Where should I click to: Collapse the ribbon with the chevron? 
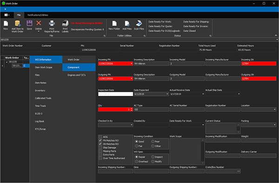276,36
